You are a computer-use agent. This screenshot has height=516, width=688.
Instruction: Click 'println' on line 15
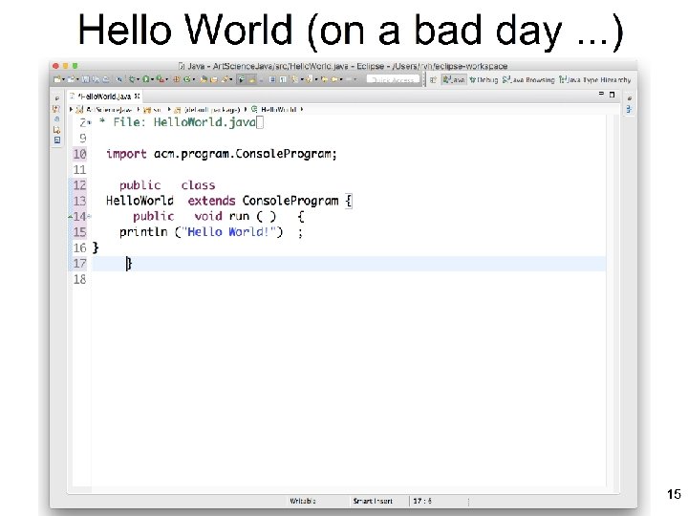[x=143, y=232]
